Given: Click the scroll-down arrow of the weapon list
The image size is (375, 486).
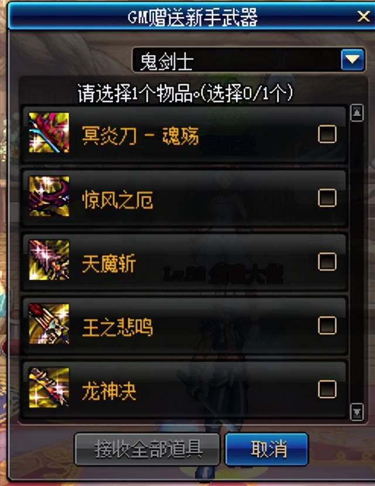Looking at the screenshot, I should tap(357, 412).
